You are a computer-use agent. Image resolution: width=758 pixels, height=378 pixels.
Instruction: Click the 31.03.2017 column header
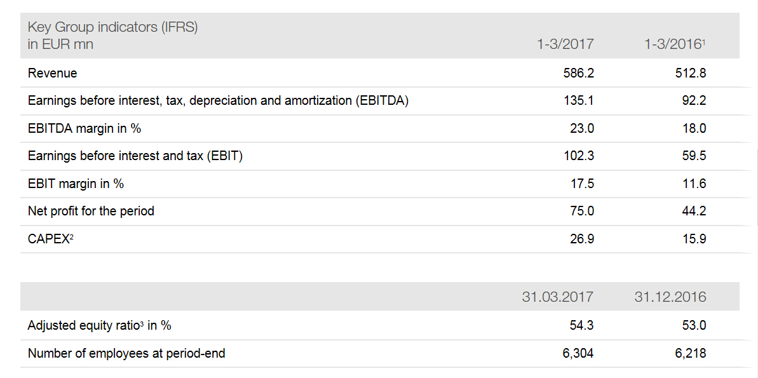click(557, 297)
